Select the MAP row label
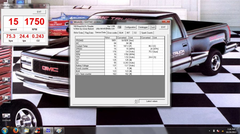This screenshot has width=240, height=134. [x=90, y=51]
